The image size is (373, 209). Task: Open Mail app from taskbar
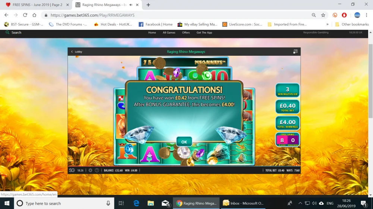tap(165, 203)
